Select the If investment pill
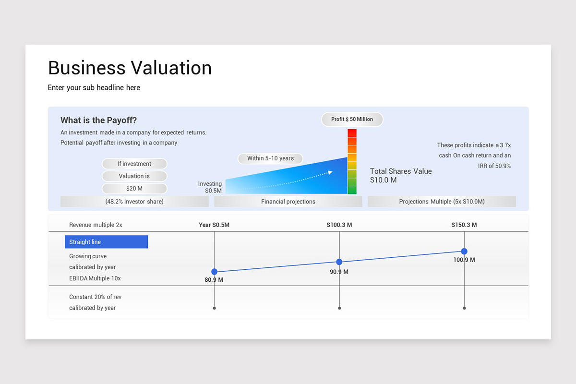 tap(134, 164)
